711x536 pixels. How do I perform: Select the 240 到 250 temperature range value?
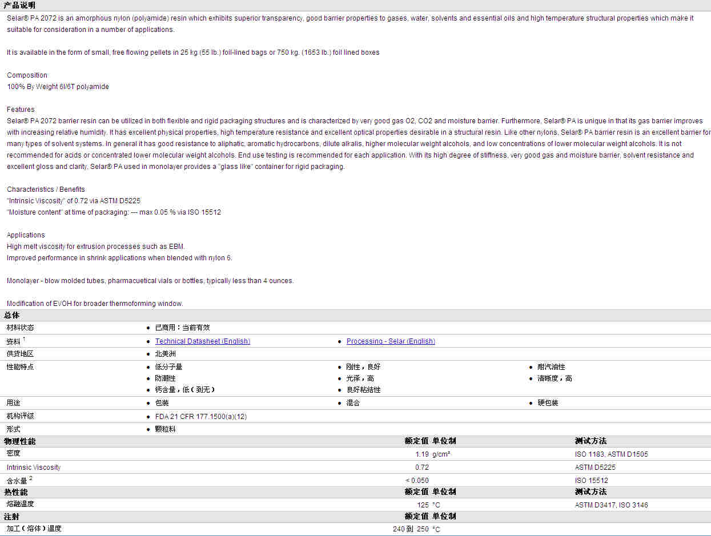click(411, 529)
